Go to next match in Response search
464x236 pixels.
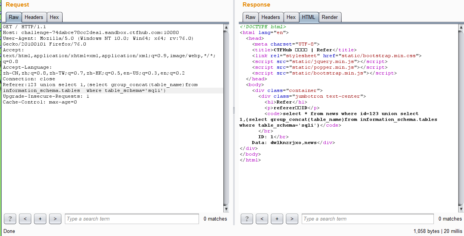(292, 219)
